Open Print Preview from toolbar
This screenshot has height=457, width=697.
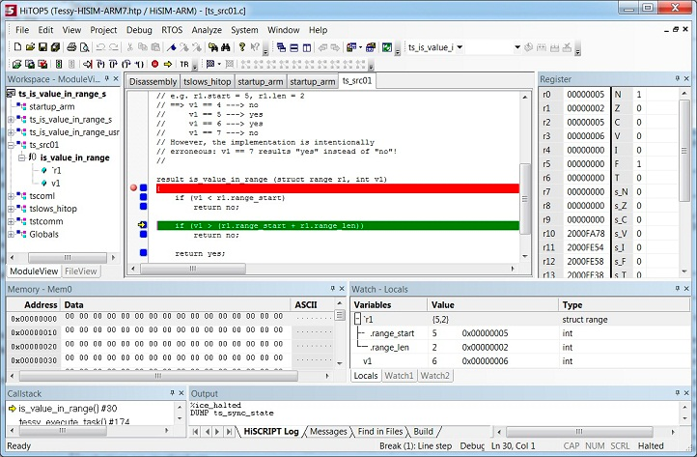84,47
